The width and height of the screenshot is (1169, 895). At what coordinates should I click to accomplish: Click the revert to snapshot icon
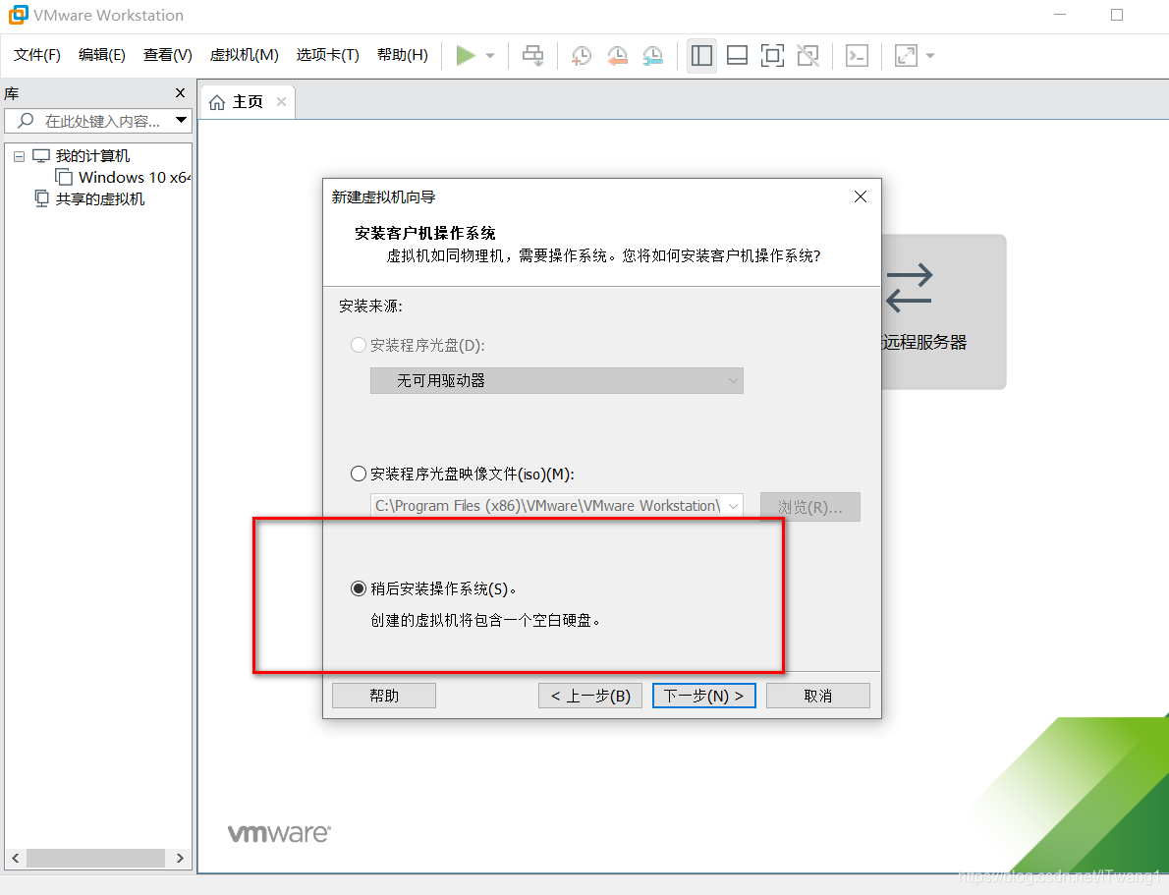click(x=617, y=56)
